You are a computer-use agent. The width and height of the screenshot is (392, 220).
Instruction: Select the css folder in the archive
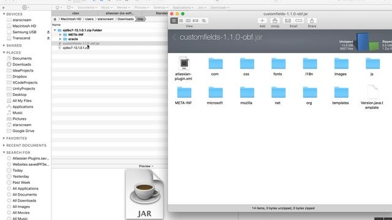[x=247, y=64]
